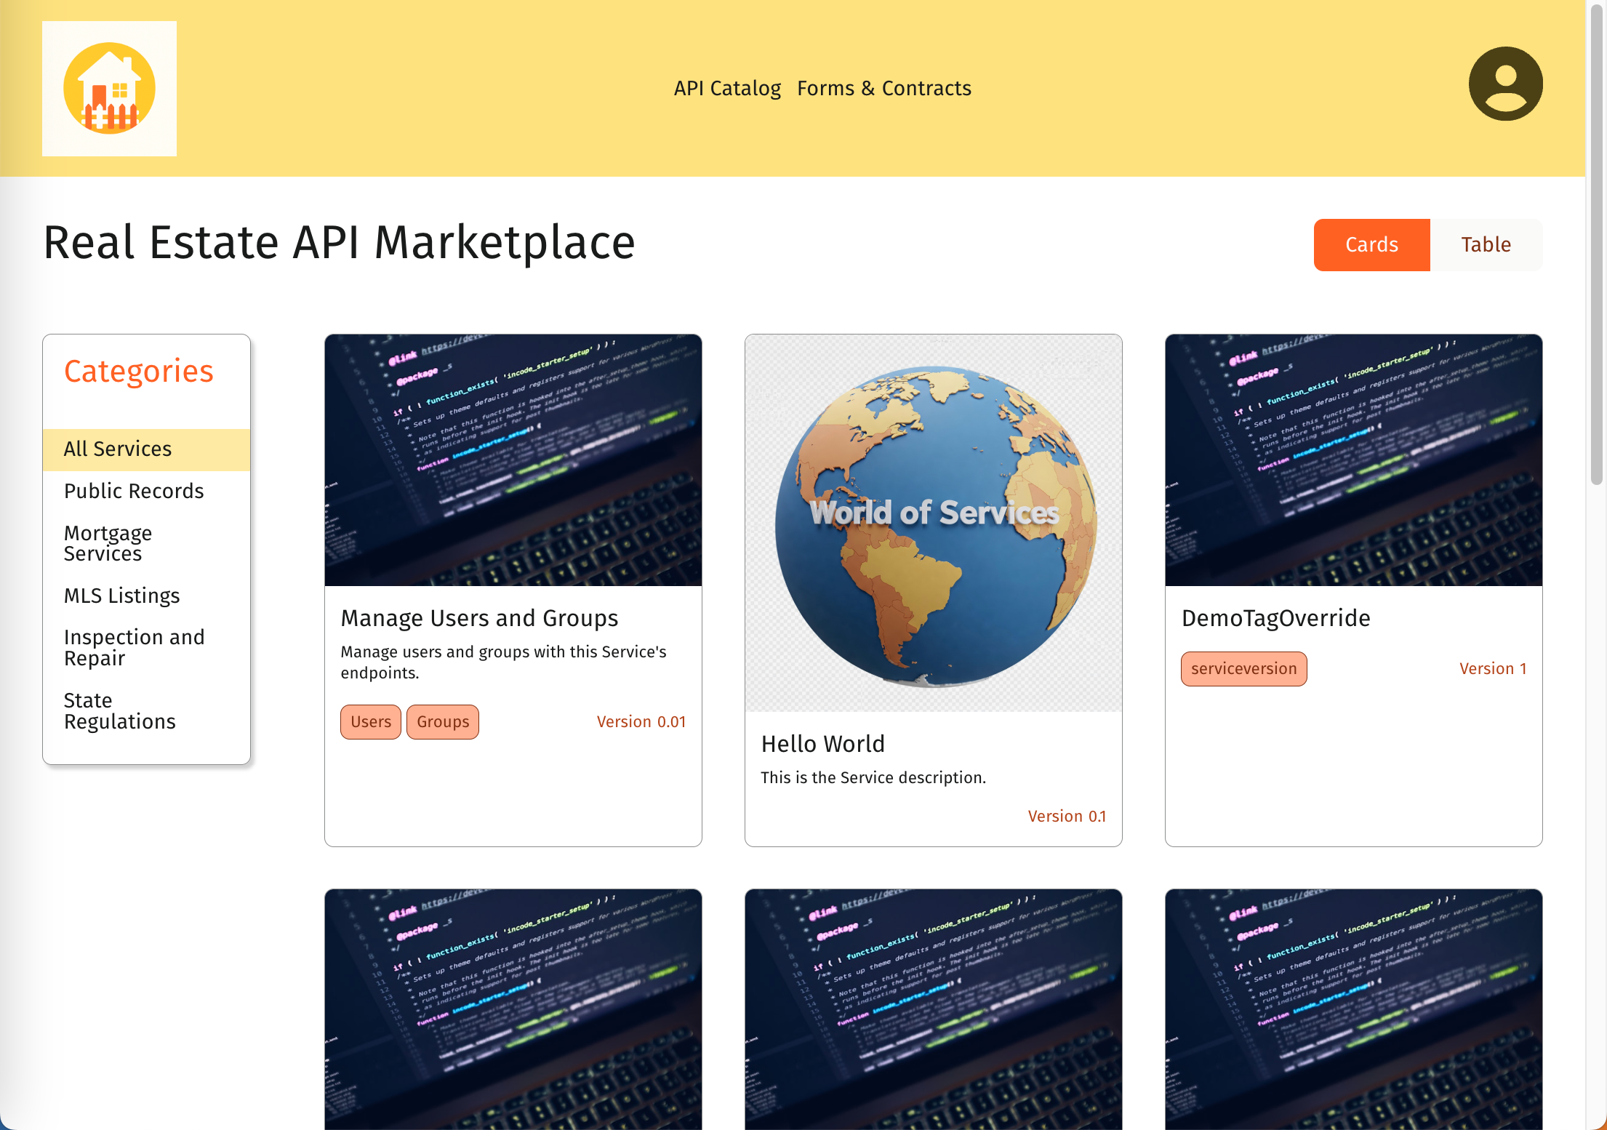Click the Manage Users and Groups card thumbnail

(513, 460)
